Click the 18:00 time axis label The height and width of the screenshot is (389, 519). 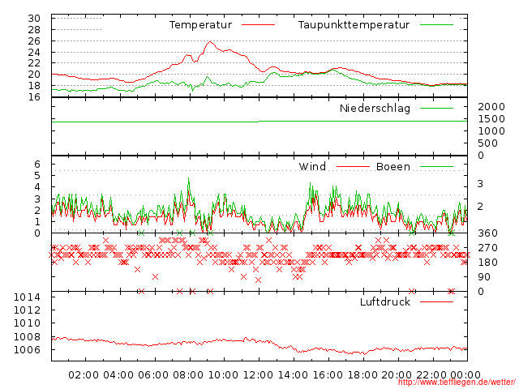click(x=362, y=375)
